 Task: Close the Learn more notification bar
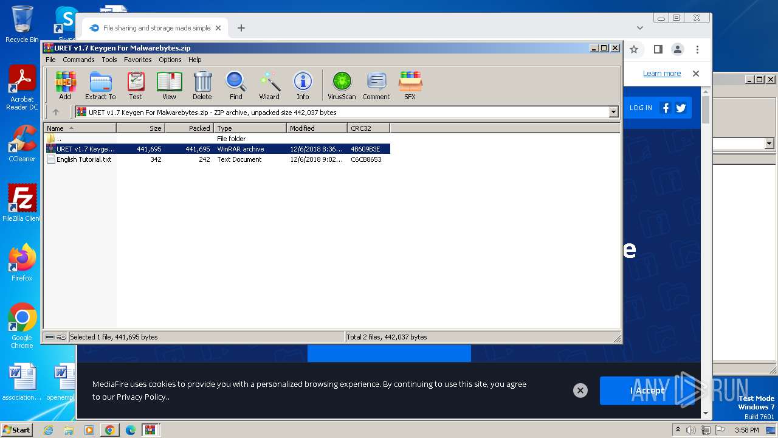pos(696,74)
